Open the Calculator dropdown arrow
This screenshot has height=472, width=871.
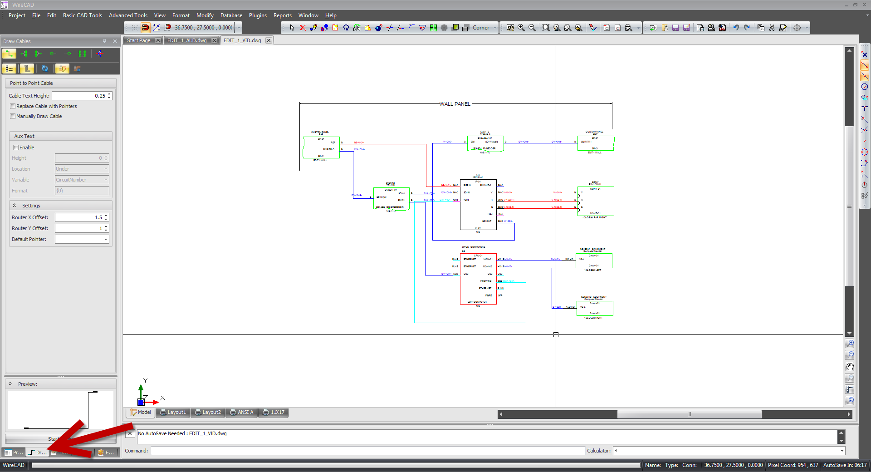coord(842,451)
